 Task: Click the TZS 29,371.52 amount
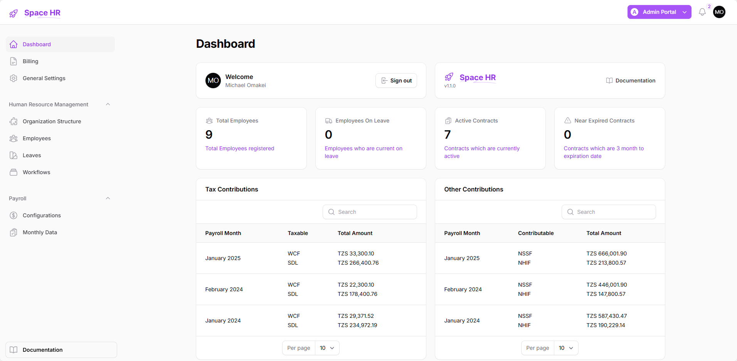(356, 316)
